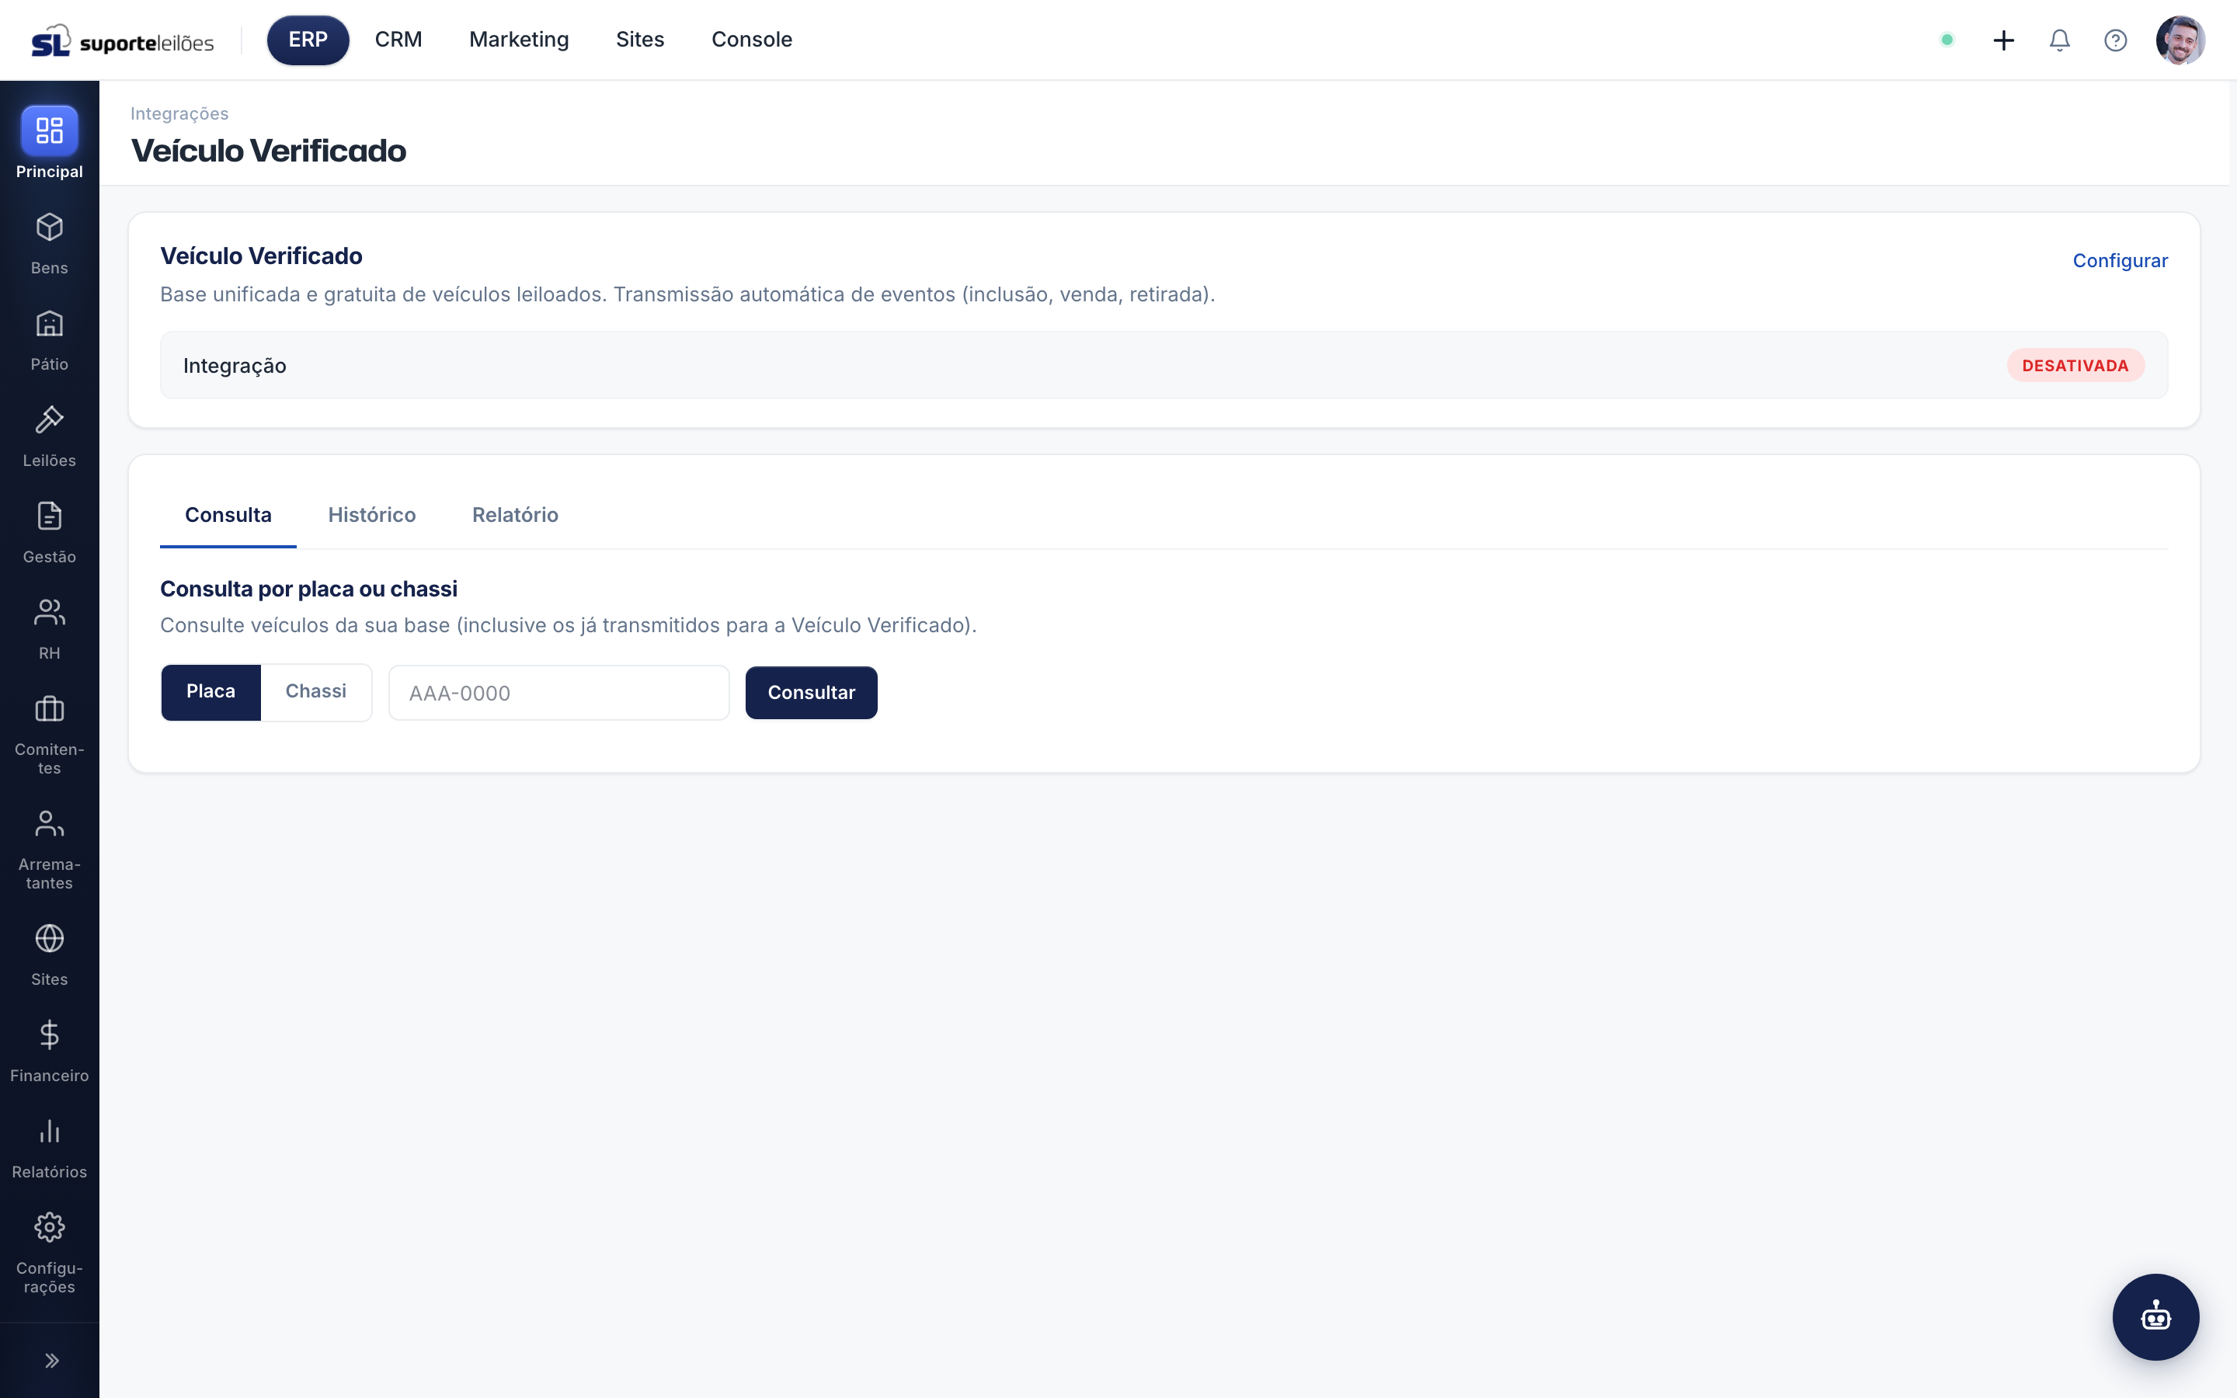Focus the AAA-0000 plate input field
2237x1398 pixels.
click(x=559, y=693)
